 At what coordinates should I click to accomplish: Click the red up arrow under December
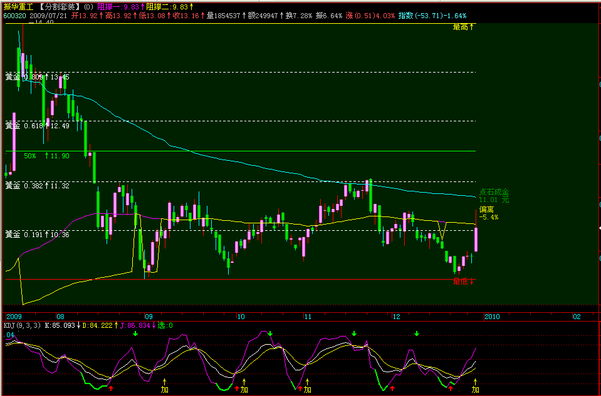(392, 388)
